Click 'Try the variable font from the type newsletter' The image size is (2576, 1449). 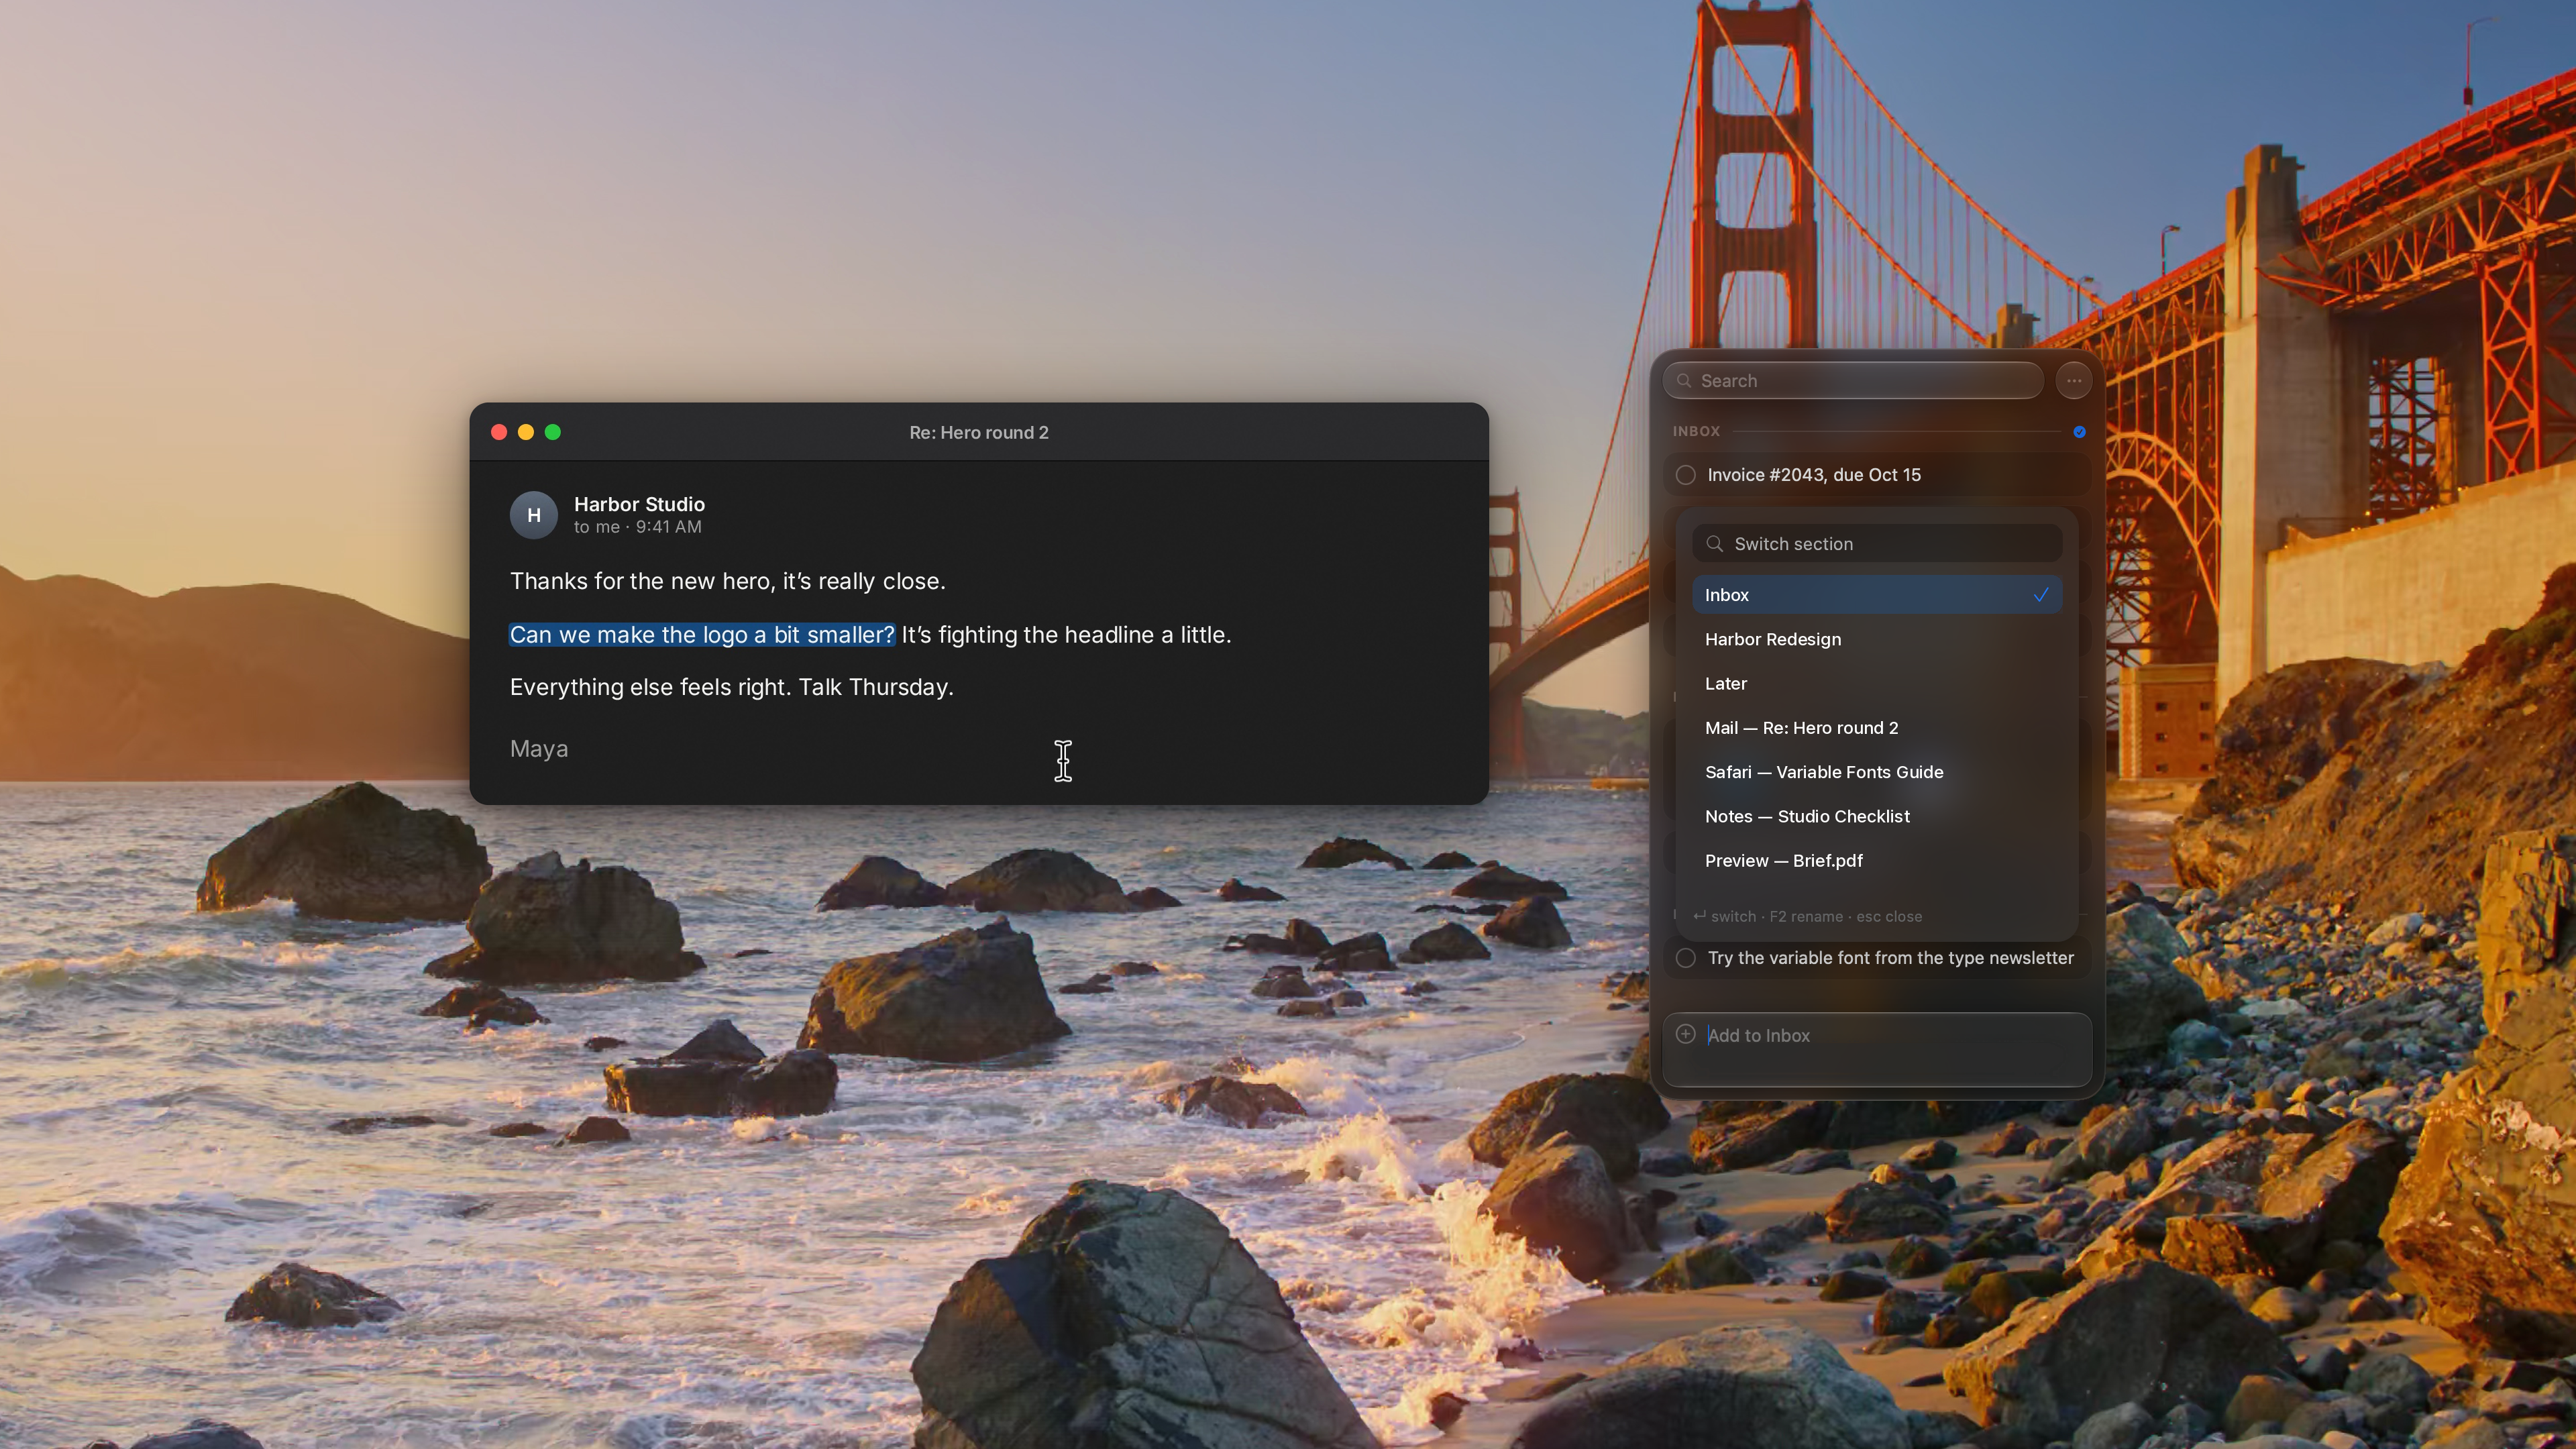(x=1890, y=958)
